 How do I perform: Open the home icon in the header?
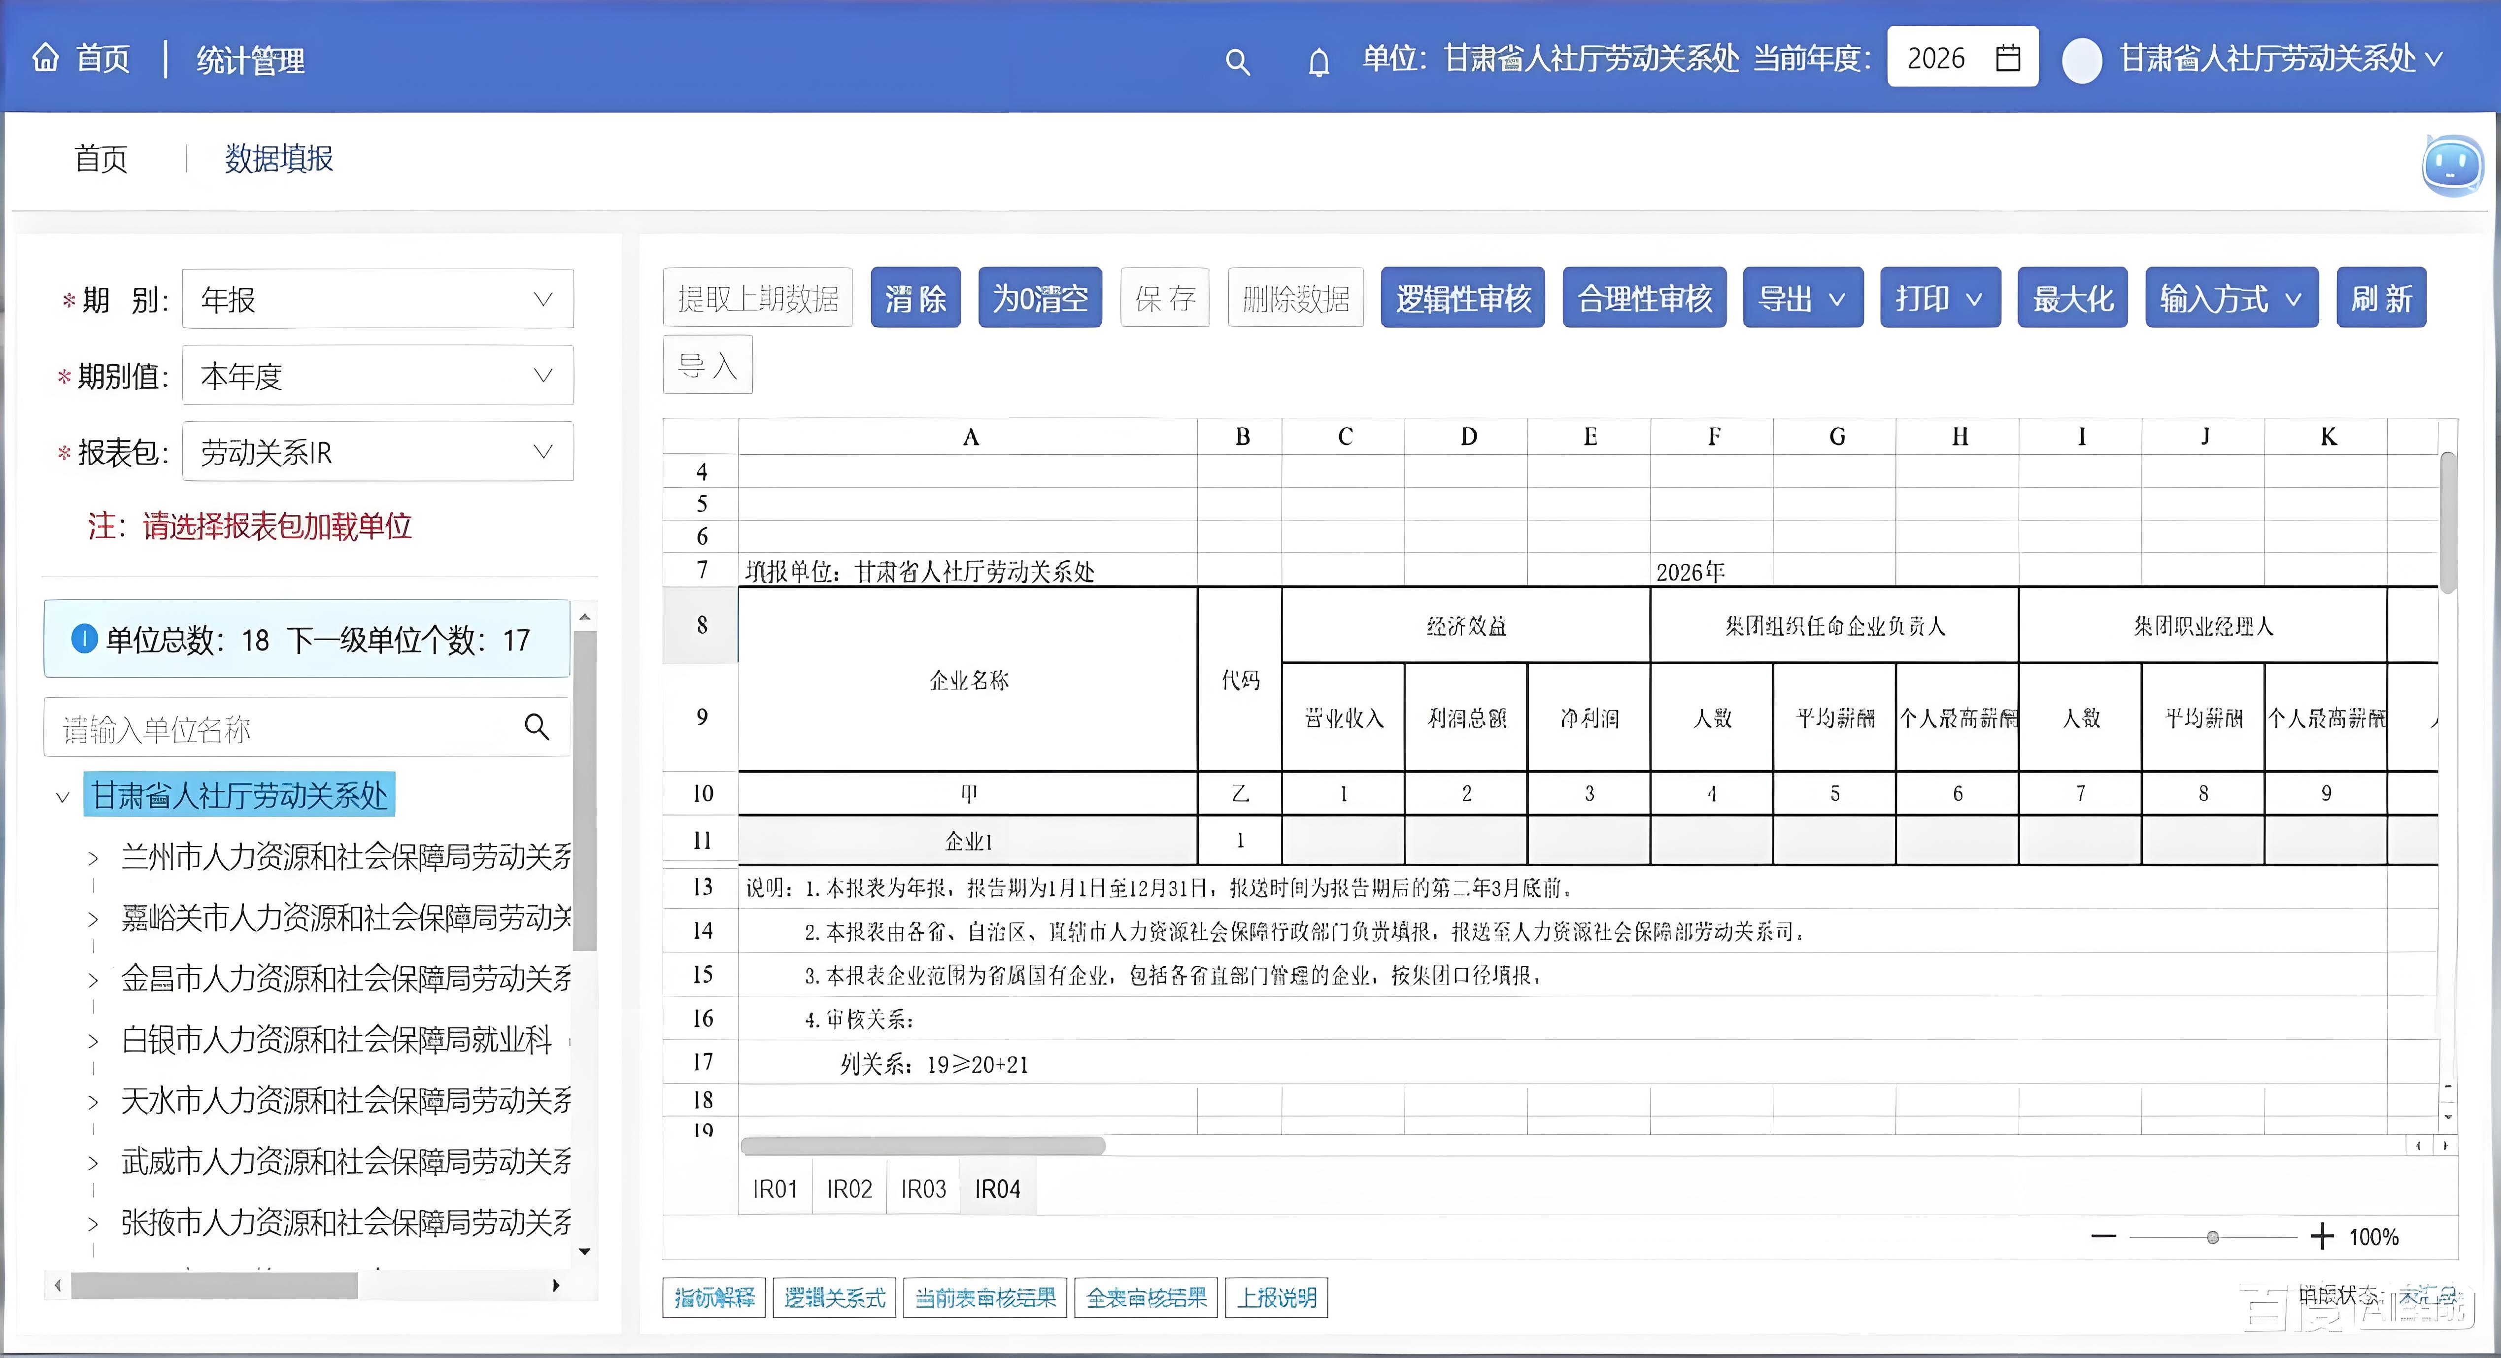pyautogui.click(x=46, y=58)
